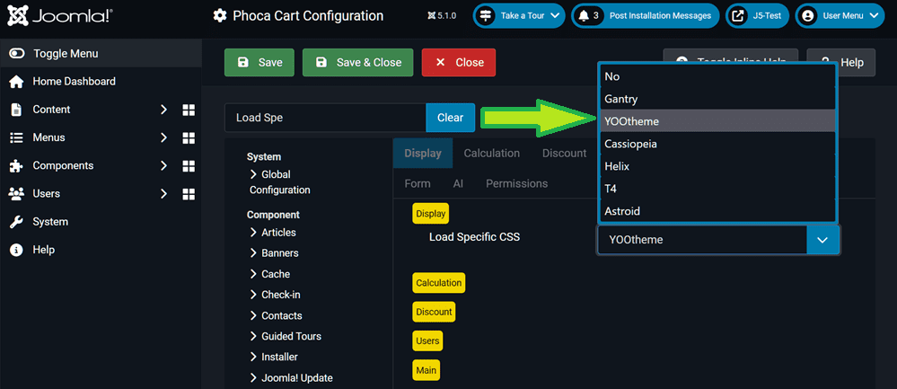The width and height of the screenshot is (897, 389).
Task: Open Users dashboard grid icon
Action: pyautogui.click(x=189, y=194)
